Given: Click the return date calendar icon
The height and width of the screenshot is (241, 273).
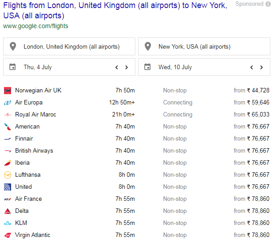Looking at the screenshot, I should click(147, 67).
